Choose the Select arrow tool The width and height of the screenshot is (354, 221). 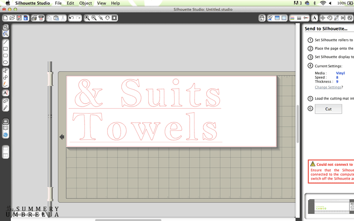point(6,27)
